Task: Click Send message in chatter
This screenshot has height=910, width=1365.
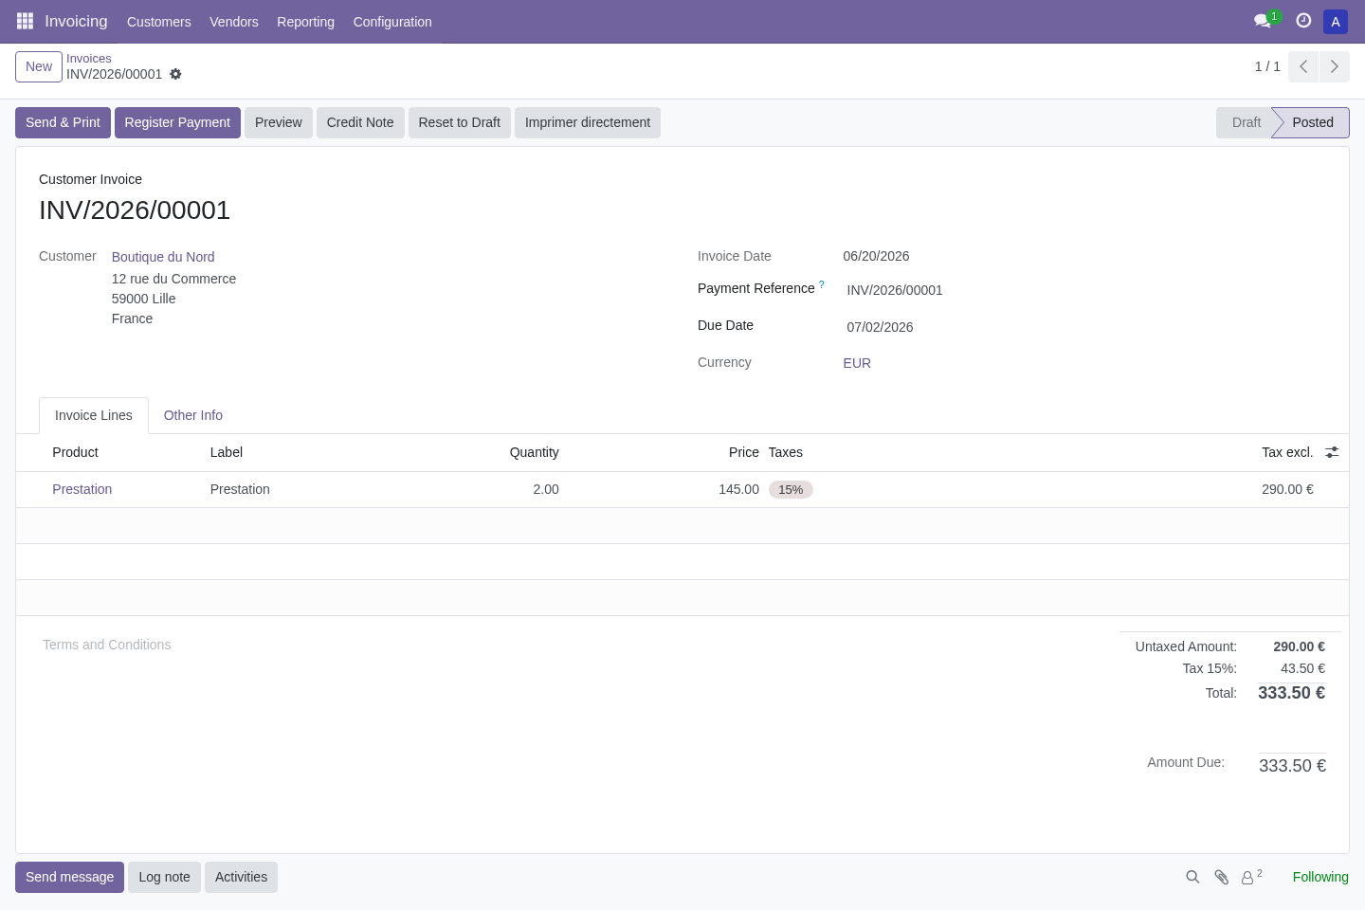Action: [x=69, y=877]
